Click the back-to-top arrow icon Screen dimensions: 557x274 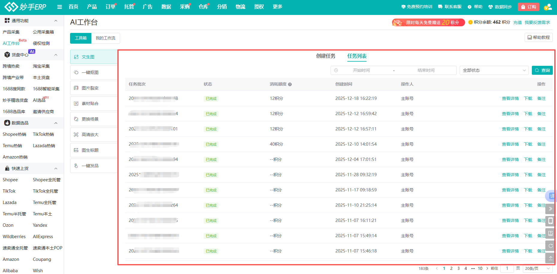pyautogui.click(x=550, y=258)
